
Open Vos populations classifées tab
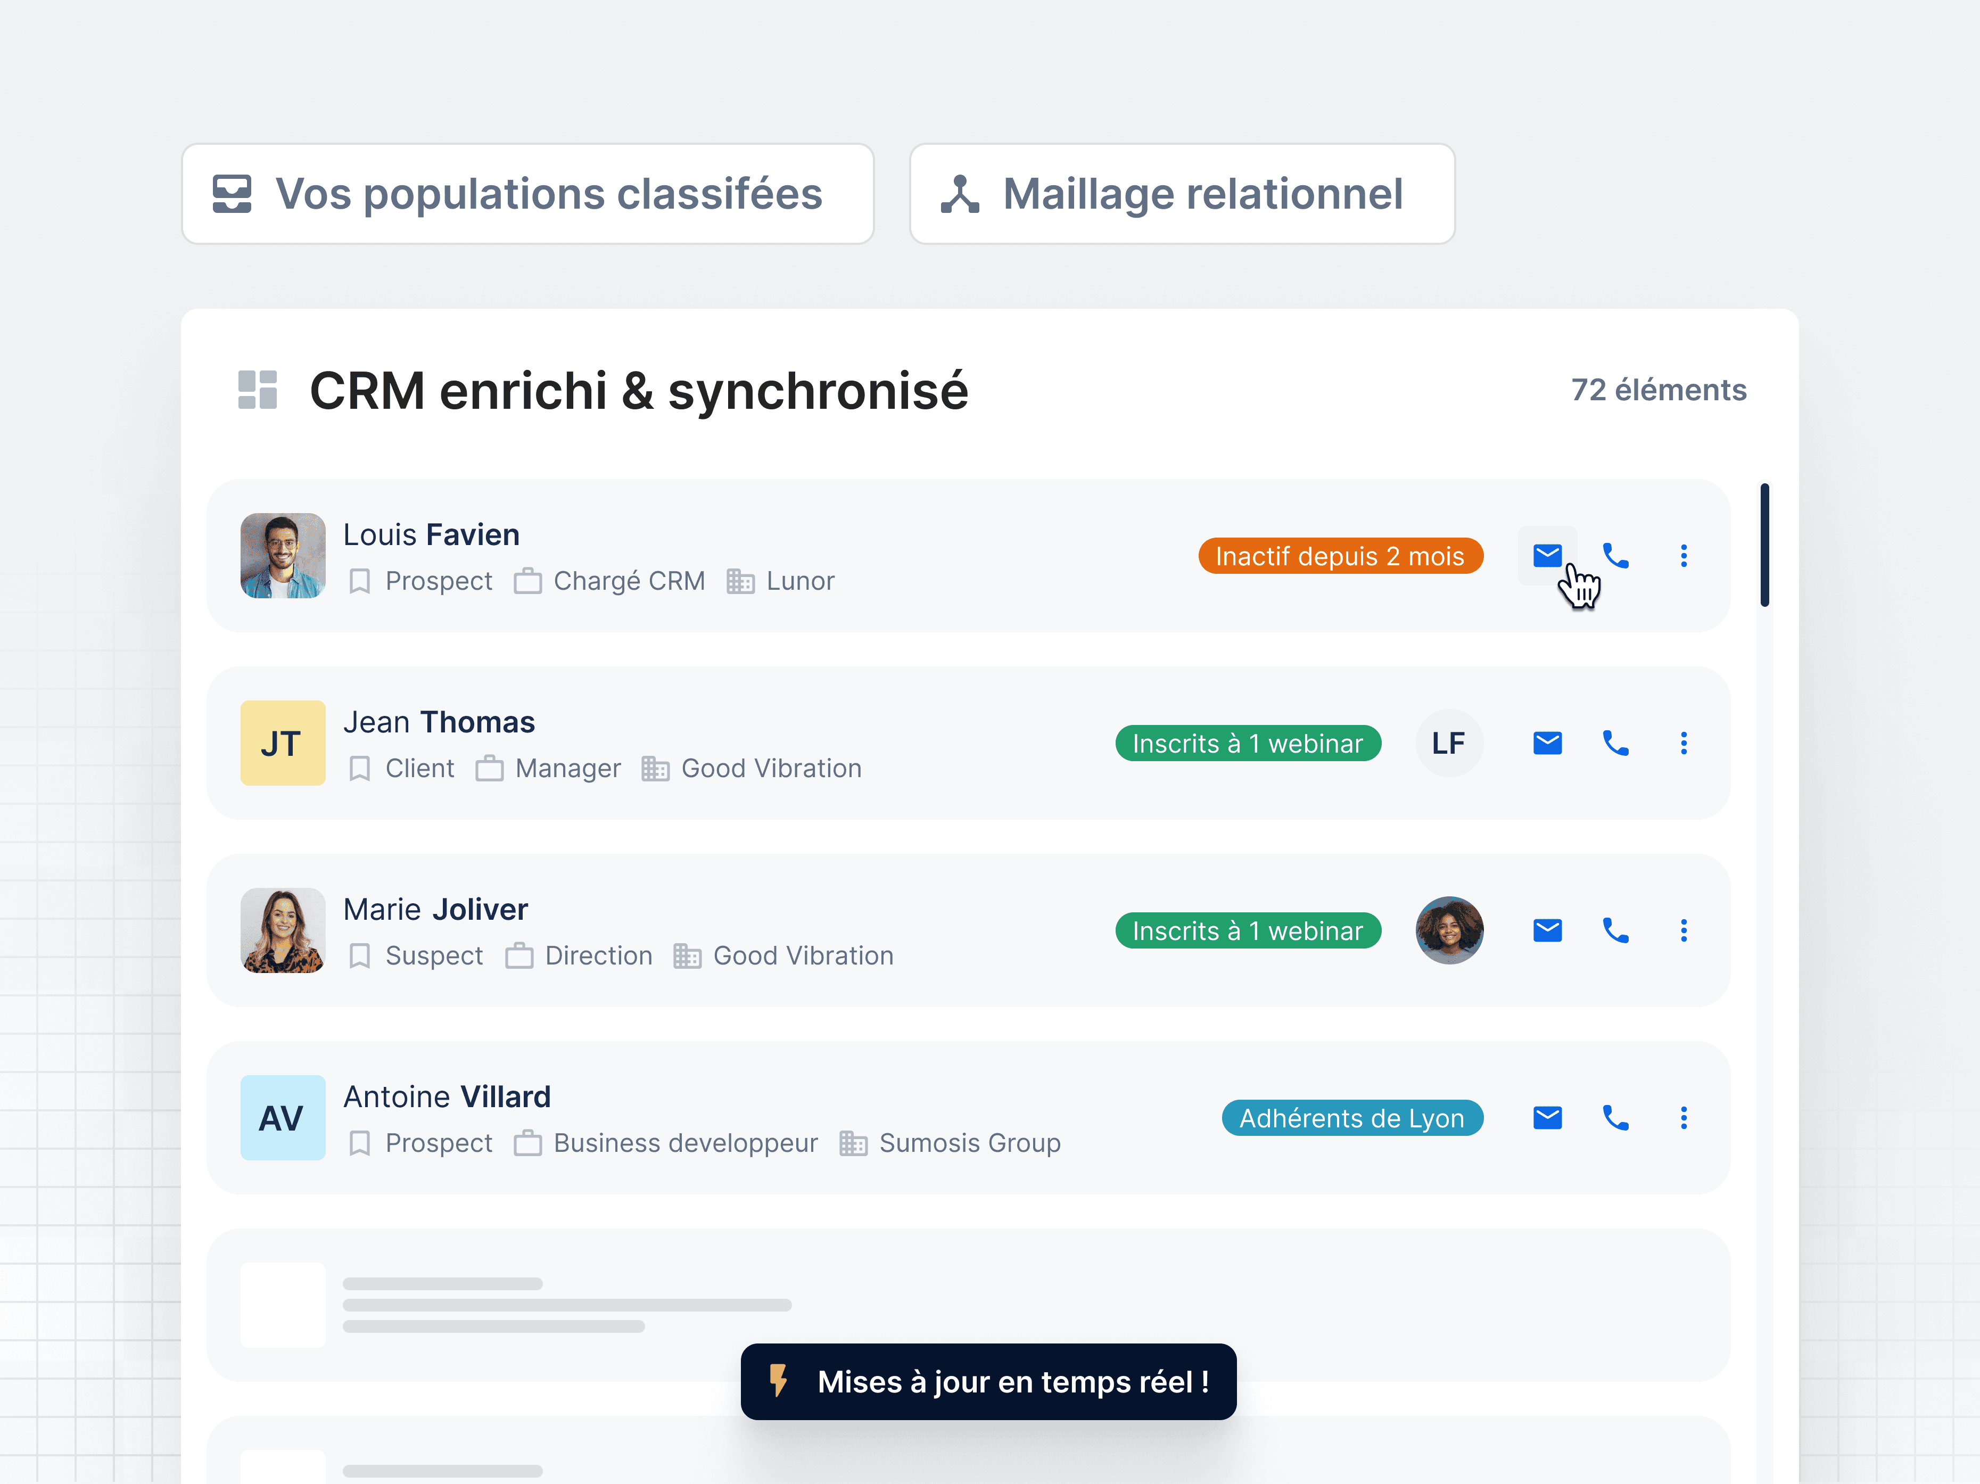(x=527, y=193)
